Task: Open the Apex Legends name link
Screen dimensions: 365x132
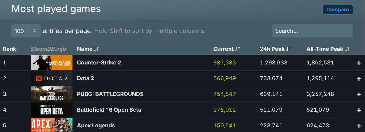Action: (96, 126)
